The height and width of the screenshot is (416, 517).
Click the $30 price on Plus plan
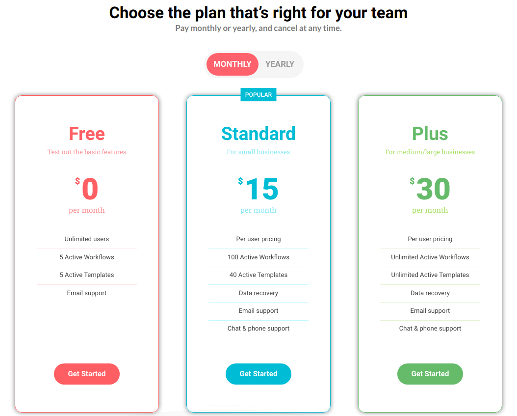(x=430, y=188)
